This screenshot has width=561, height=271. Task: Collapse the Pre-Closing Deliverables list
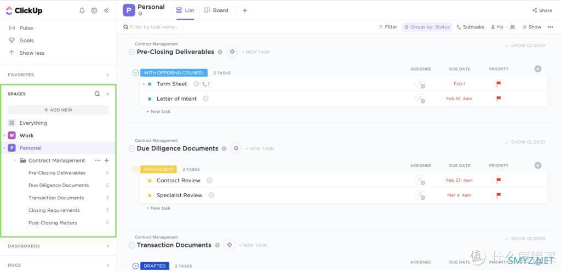click(x=131, y=52)
